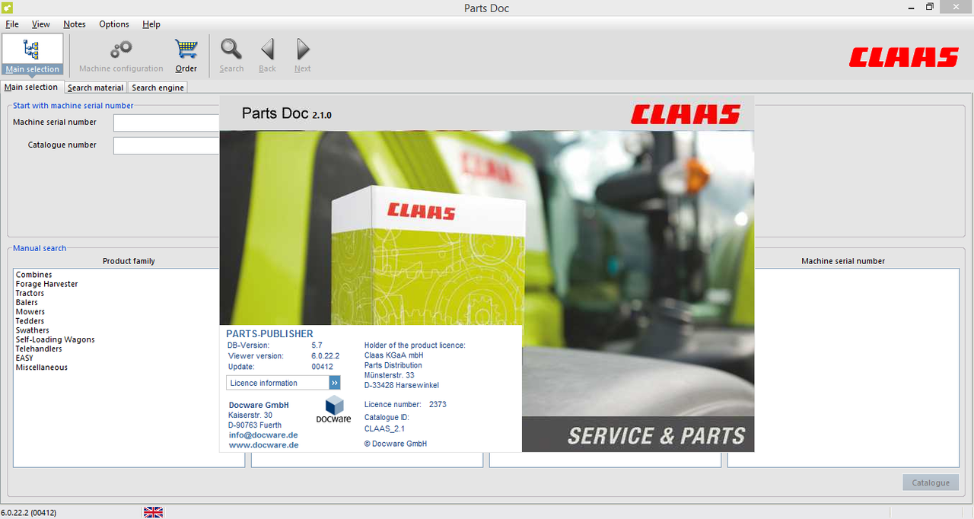Viewport: 974px width, 519px height.
Task: Open the Main selection toolbar icon
Action: (x=33, y=55)
